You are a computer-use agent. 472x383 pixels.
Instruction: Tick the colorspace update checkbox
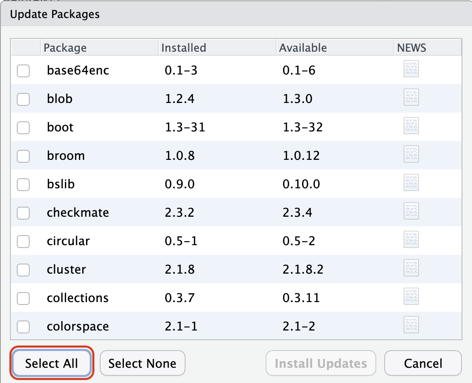[23, 327]
